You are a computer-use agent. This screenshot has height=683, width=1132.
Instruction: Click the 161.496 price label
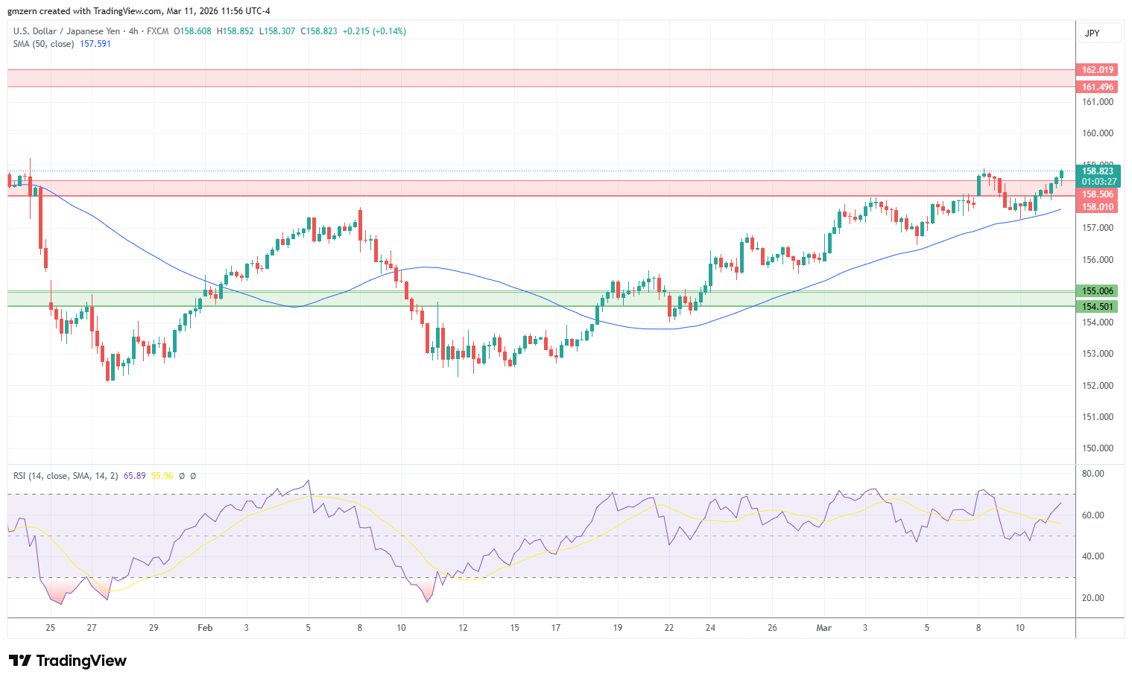(1098, 87)
